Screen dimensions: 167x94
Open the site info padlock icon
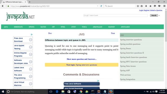(8, 6)
